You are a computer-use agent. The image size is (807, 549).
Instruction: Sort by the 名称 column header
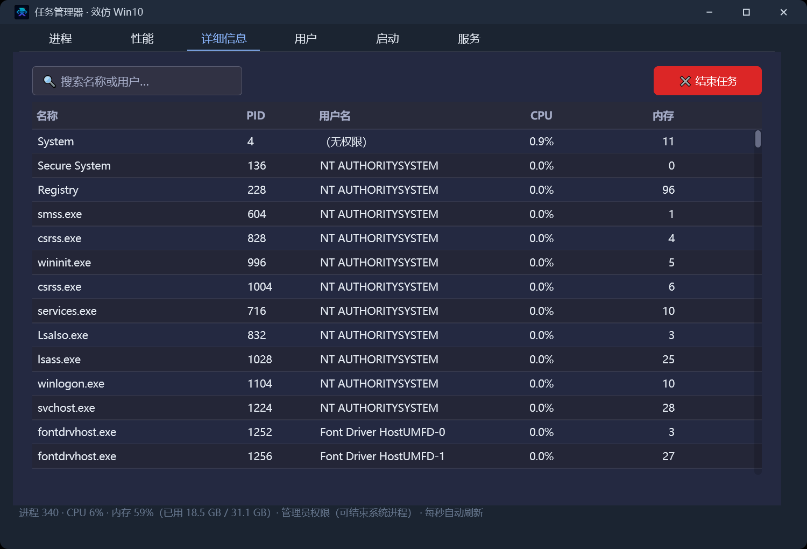[x=47, y=116]
